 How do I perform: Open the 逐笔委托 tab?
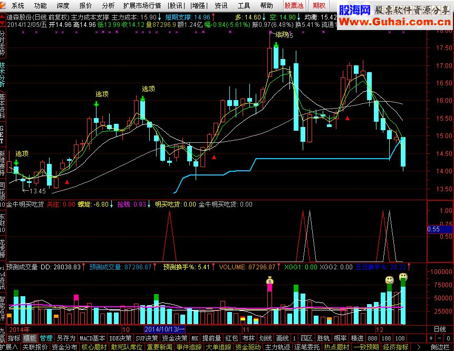pyautogui.click(x=307, y=347)
